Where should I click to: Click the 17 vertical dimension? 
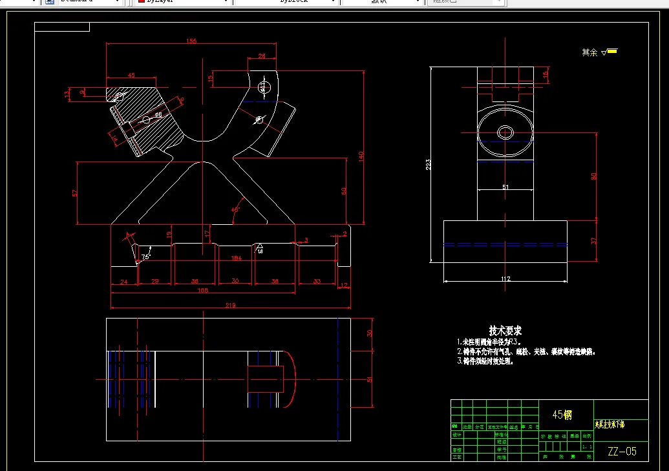[207, 235]
